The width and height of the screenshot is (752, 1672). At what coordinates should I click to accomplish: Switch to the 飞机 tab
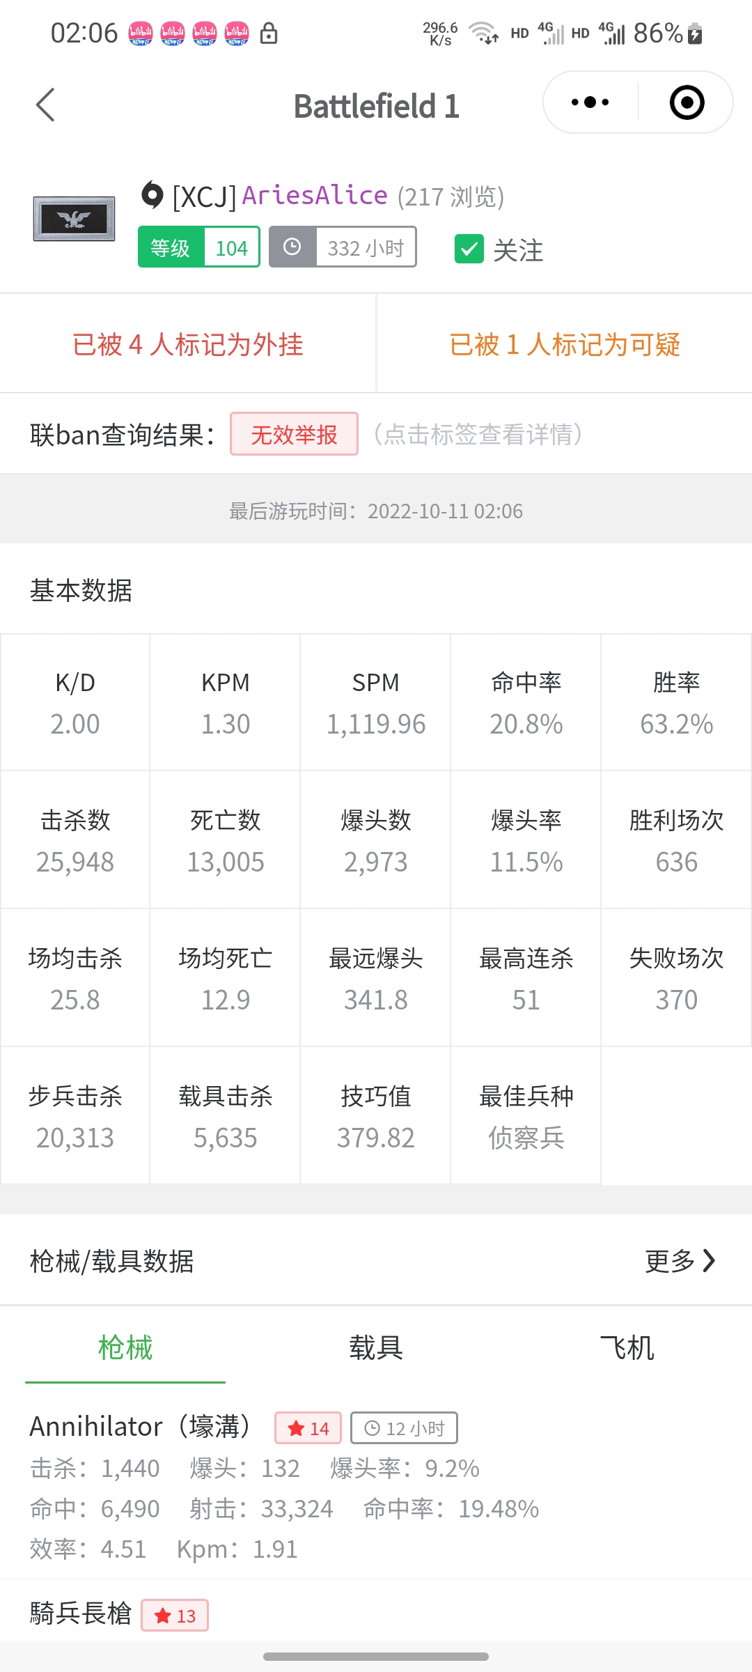click(x=627, y=1347)
